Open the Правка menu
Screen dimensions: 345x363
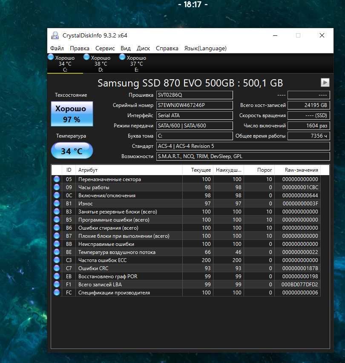point(80,48)
